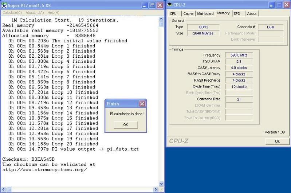Image resolution: width=291 pixels, height=193 pixels.
Task: Click the Super PI horizontal scrollbar left arrow
Action: (3, 189)
